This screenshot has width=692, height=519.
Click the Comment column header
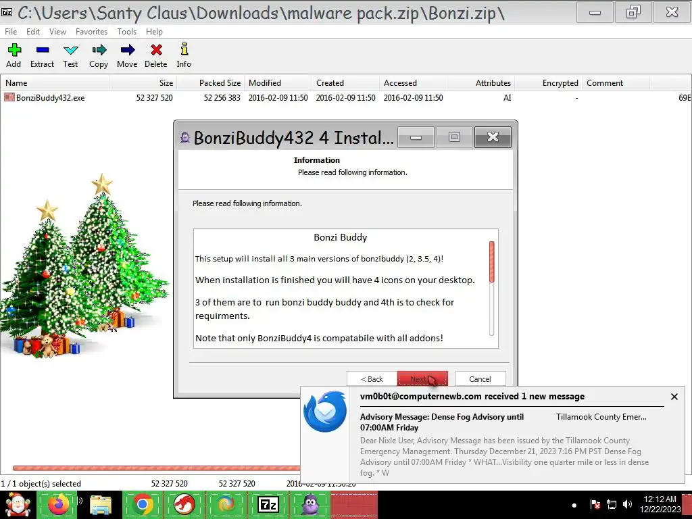[x=616, y=83]
